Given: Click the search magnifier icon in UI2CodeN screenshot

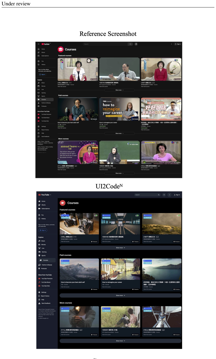Looking at the screenshot, I should [x=159, y=195].
